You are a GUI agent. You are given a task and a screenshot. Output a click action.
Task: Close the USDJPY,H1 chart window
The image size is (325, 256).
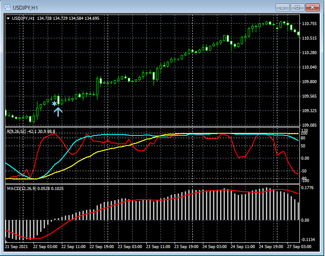(313, 7)
